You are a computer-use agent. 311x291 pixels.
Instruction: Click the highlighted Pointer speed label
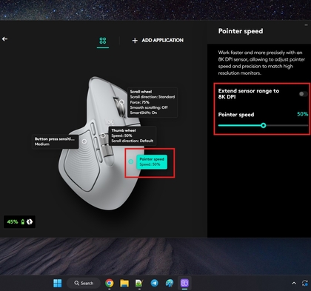152,162
